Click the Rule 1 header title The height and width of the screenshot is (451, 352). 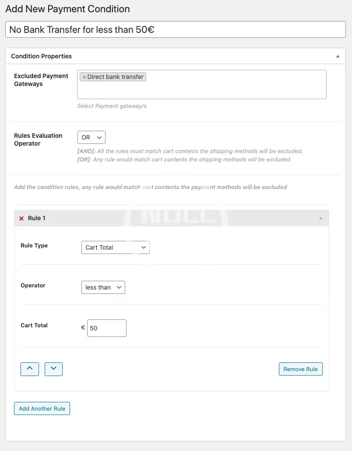(37, 218)
